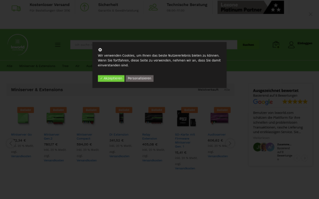
Task: Click Versandkosten under Miniserver Compact
Action: pos(87,160)
